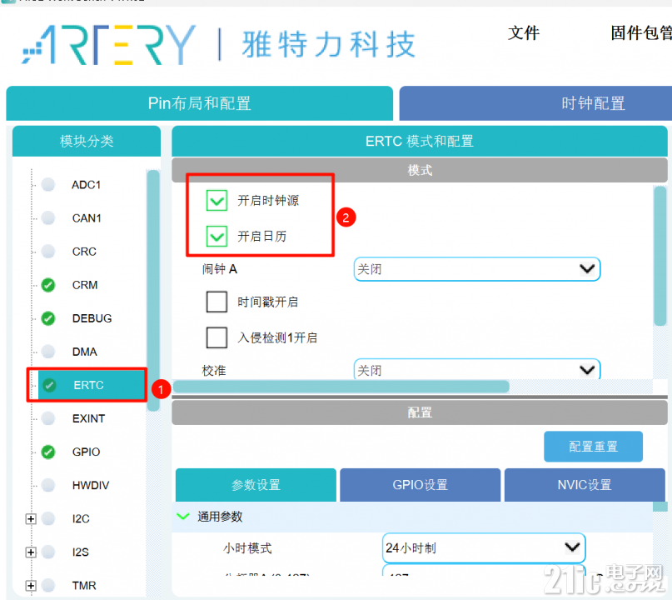672x600 pixels.
Task: Select TMR in module list
Action: click(x=84, y=586)
